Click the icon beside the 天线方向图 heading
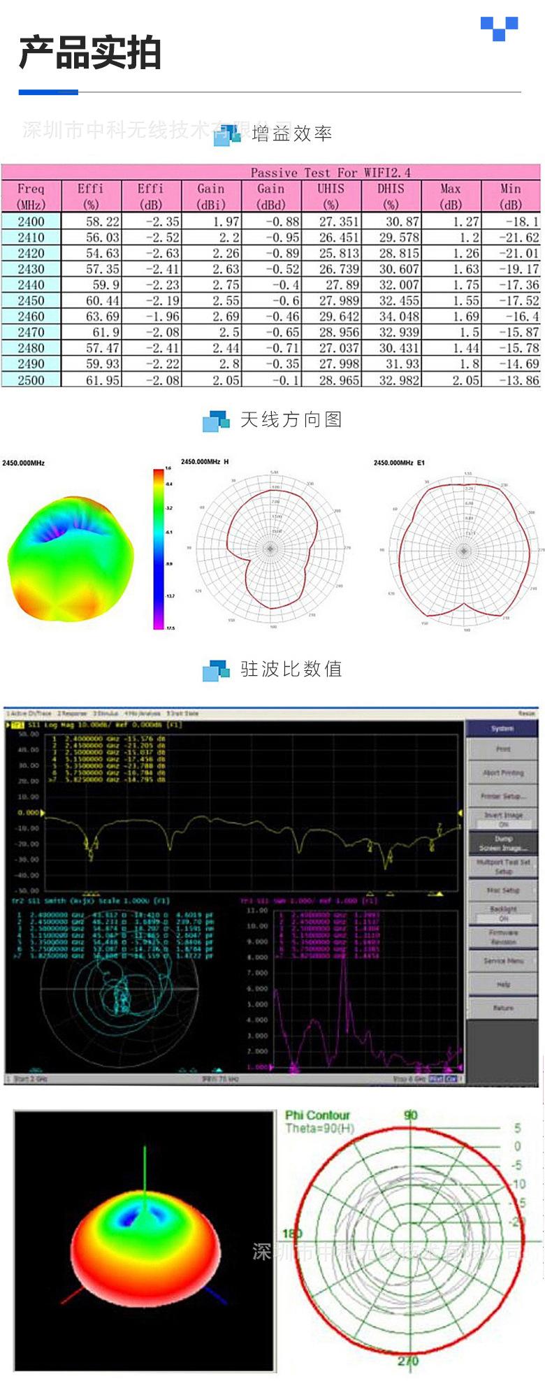Viewport: 545px width, 1395px height. tap(216, 421)
